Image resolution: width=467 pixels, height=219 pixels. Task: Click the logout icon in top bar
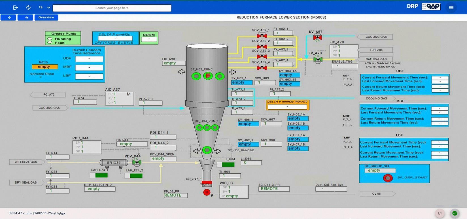[x=16, y=8]
